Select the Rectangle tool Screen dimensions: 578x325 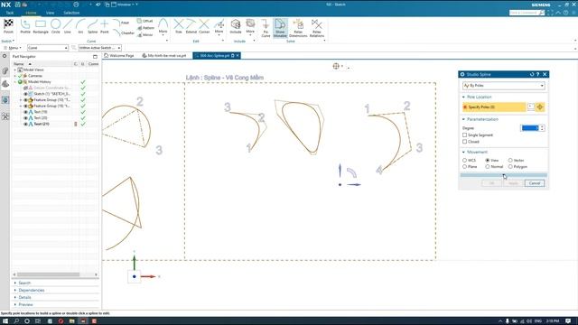41,26
